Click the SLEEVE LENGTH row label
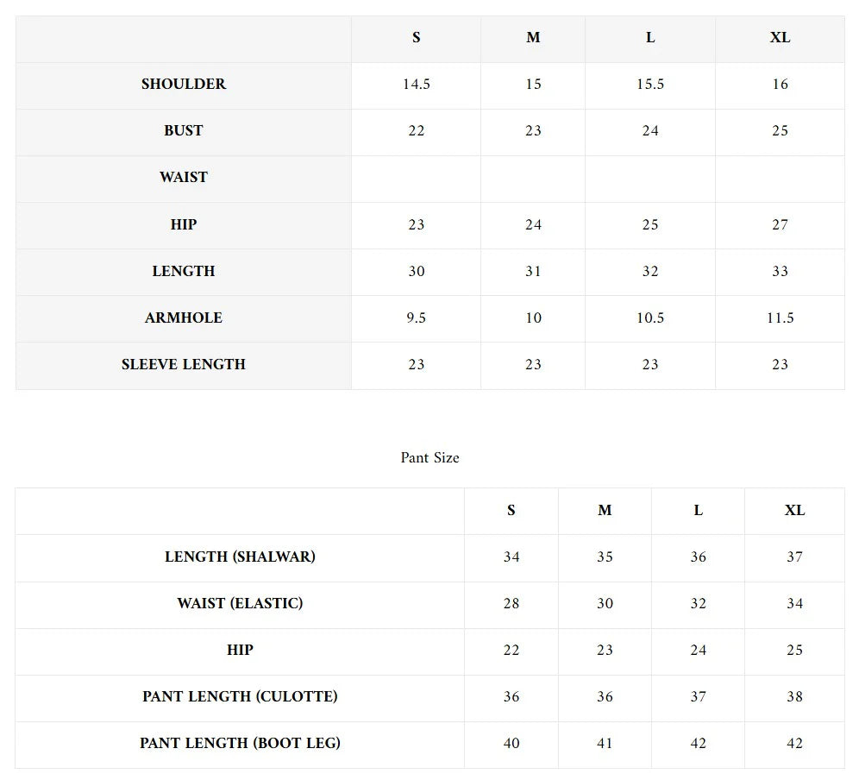 [184, 365]
